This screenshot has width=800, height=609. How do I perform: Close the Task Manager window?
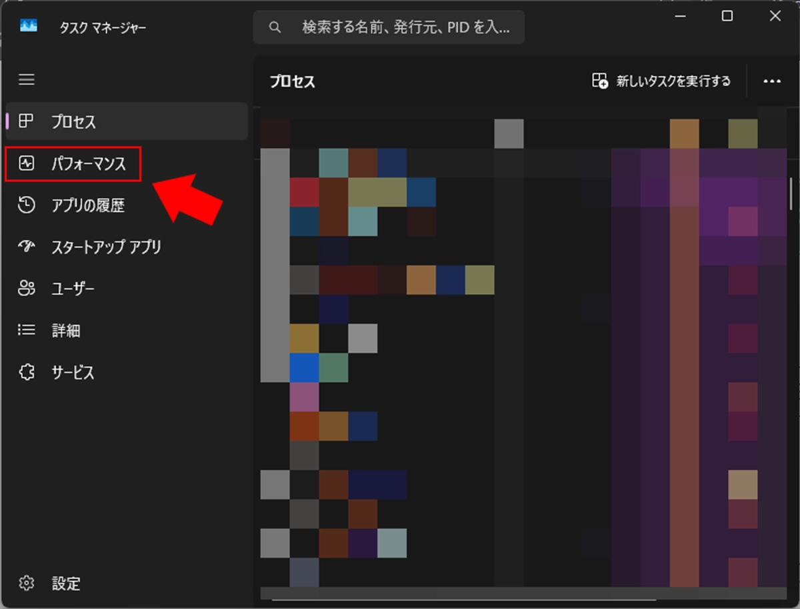[x=775, y=16]
